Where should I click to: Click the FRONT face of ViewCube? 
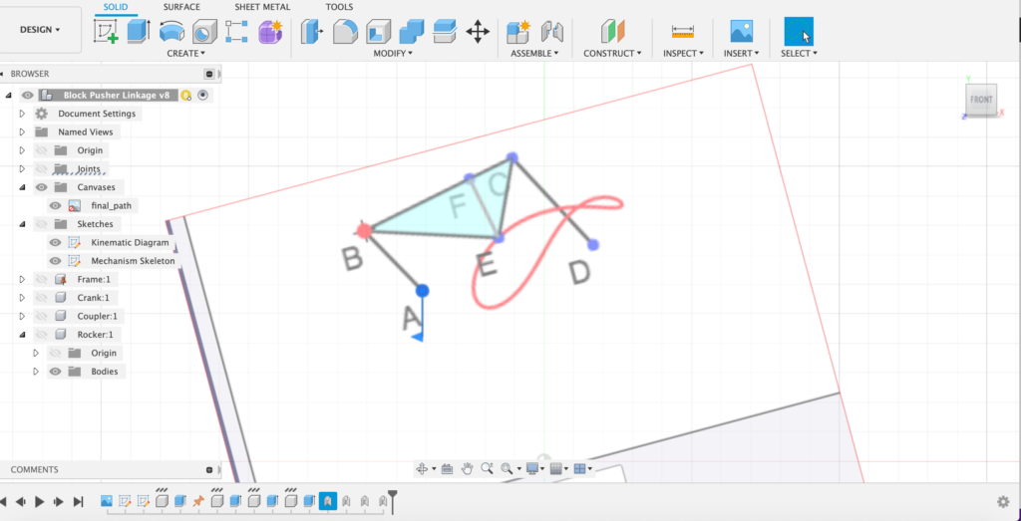[981, 101]
